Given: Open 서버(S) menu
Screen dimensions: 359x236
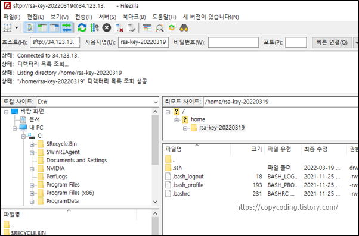Looking at the screenshot, I should 107,17.
